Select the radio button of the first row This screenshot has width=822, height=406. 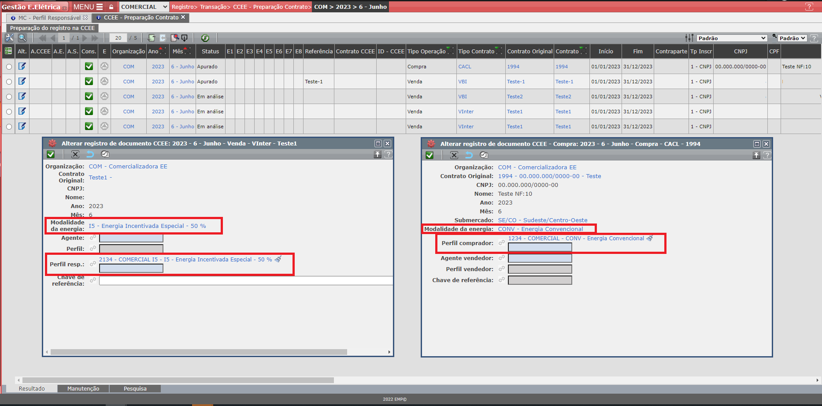(9, 67)
